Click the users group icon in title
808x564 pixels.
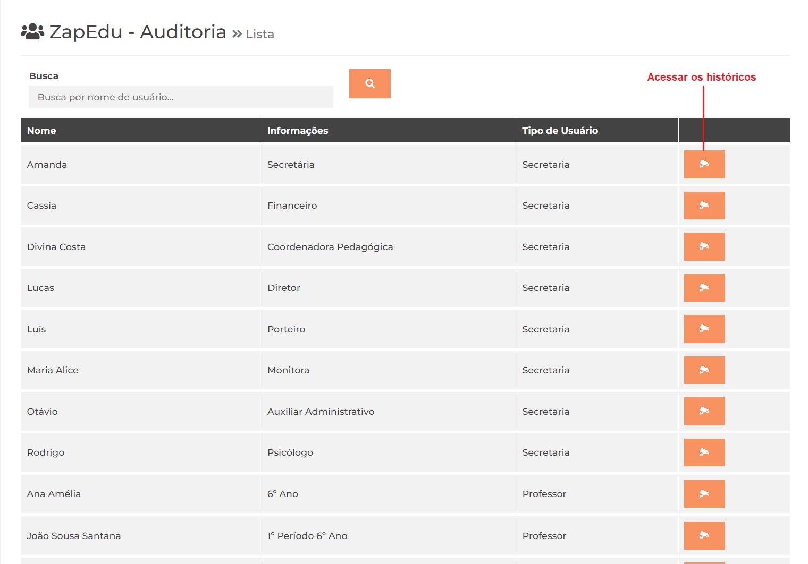coord(32,32)
